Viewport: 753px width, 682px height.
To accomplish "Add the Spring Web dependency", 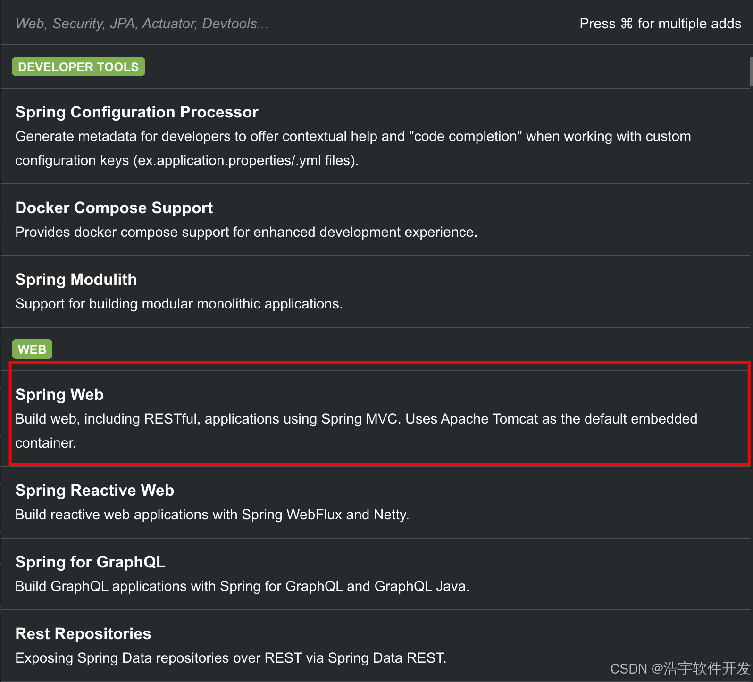I will tap(376, 418).
